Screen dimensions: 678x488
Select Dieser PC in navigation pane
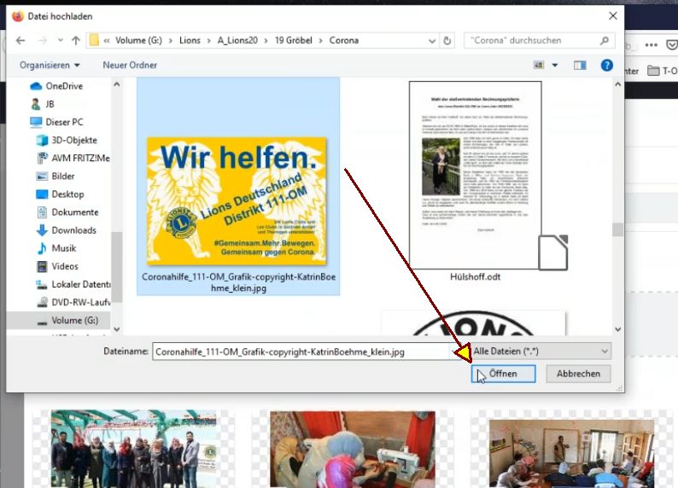tap(56, 122)
